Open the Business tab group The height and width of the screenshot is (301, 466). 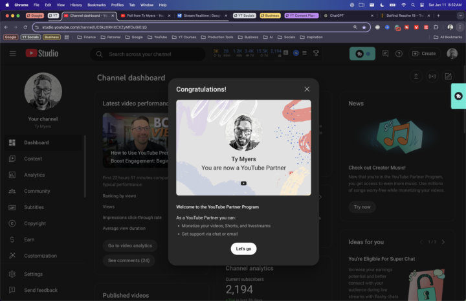(270, 16)
